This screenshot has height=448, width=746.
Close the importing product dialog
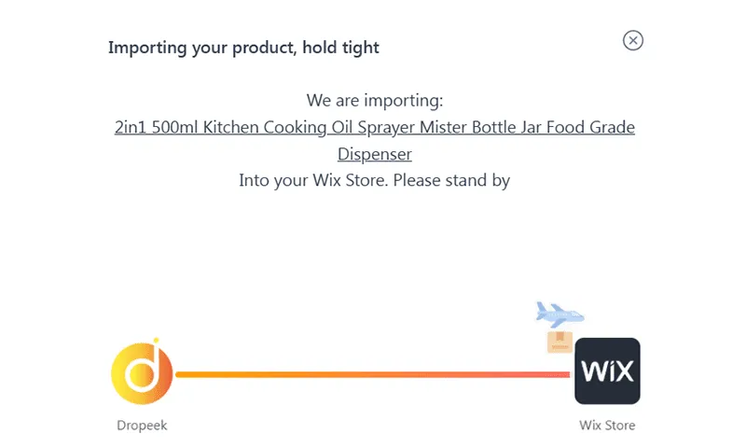coord(633,40)
